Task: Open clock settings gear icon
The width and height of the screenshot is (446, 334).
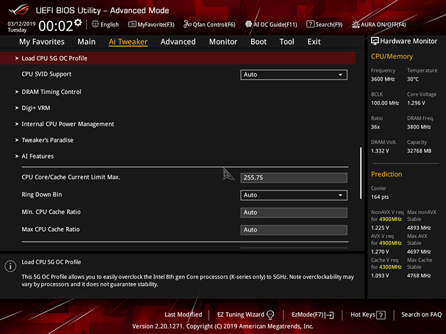Action: [x=78, y=23]
